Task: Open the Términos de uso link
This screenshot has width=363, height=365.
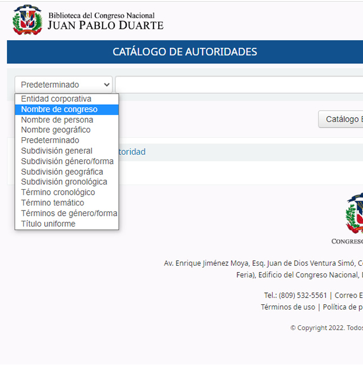Action: coord(288,307)
